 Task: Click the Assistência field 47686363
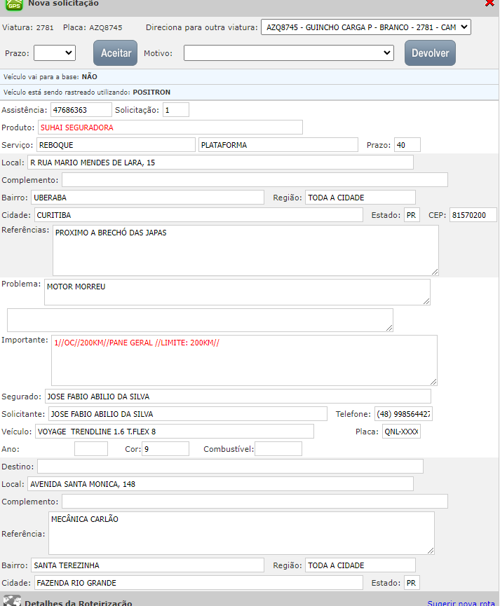pyautogui.click(x=81, y=110)
